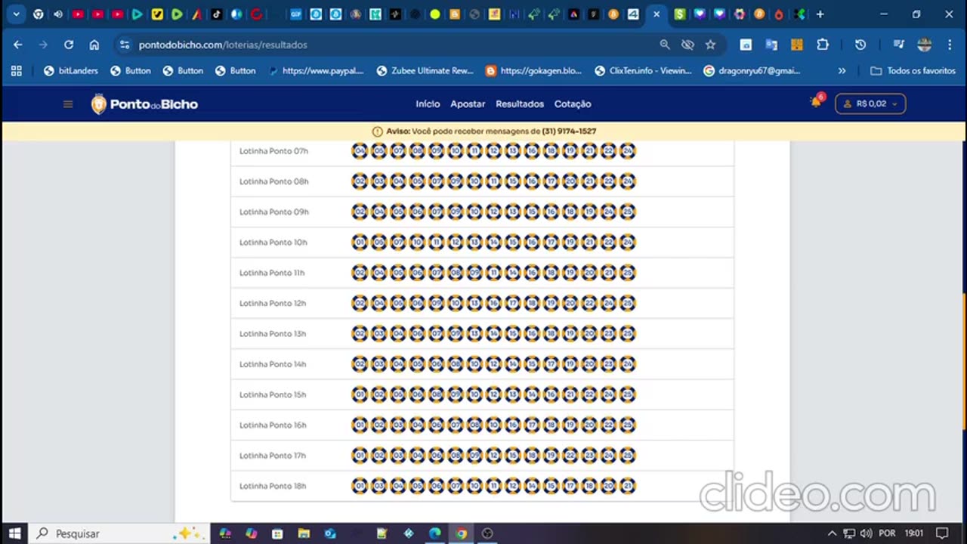Open Microsoft Edge from the taskbar
The image size is (967, 544).
[x=435, y=533]
